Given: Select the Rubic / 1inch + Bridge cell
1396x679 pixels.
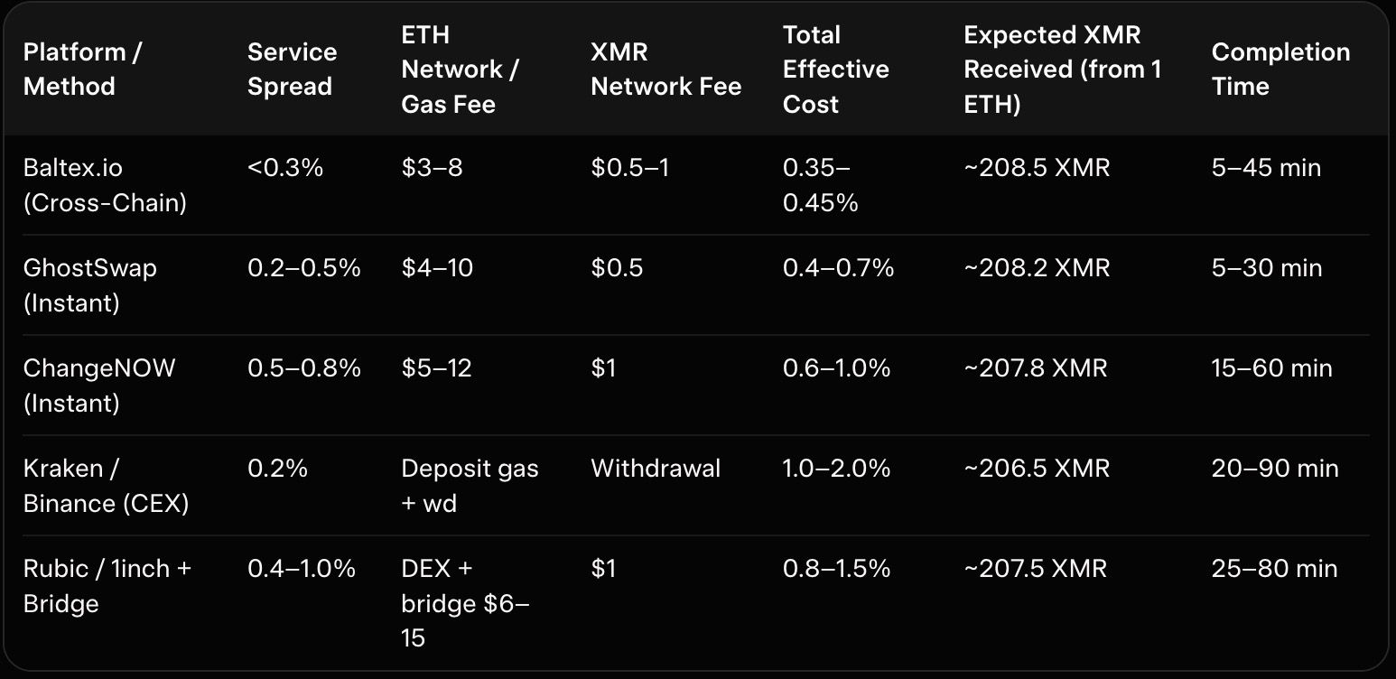Looking at the screenshot, I should coord(107,586).
